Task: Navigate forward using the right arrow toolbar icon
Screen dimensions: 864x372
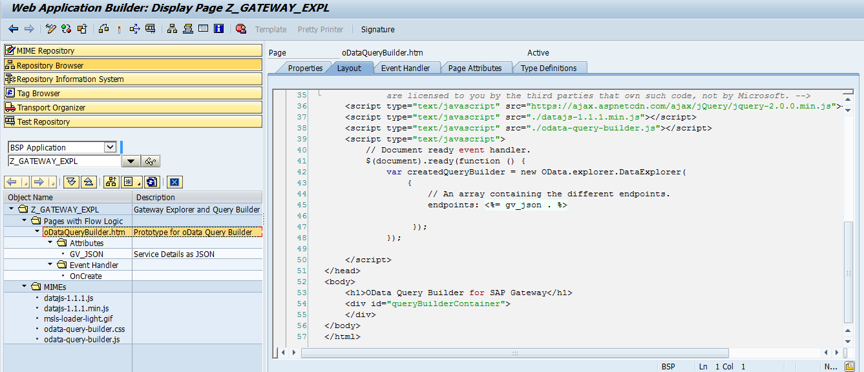Action: tap(29, 29)
